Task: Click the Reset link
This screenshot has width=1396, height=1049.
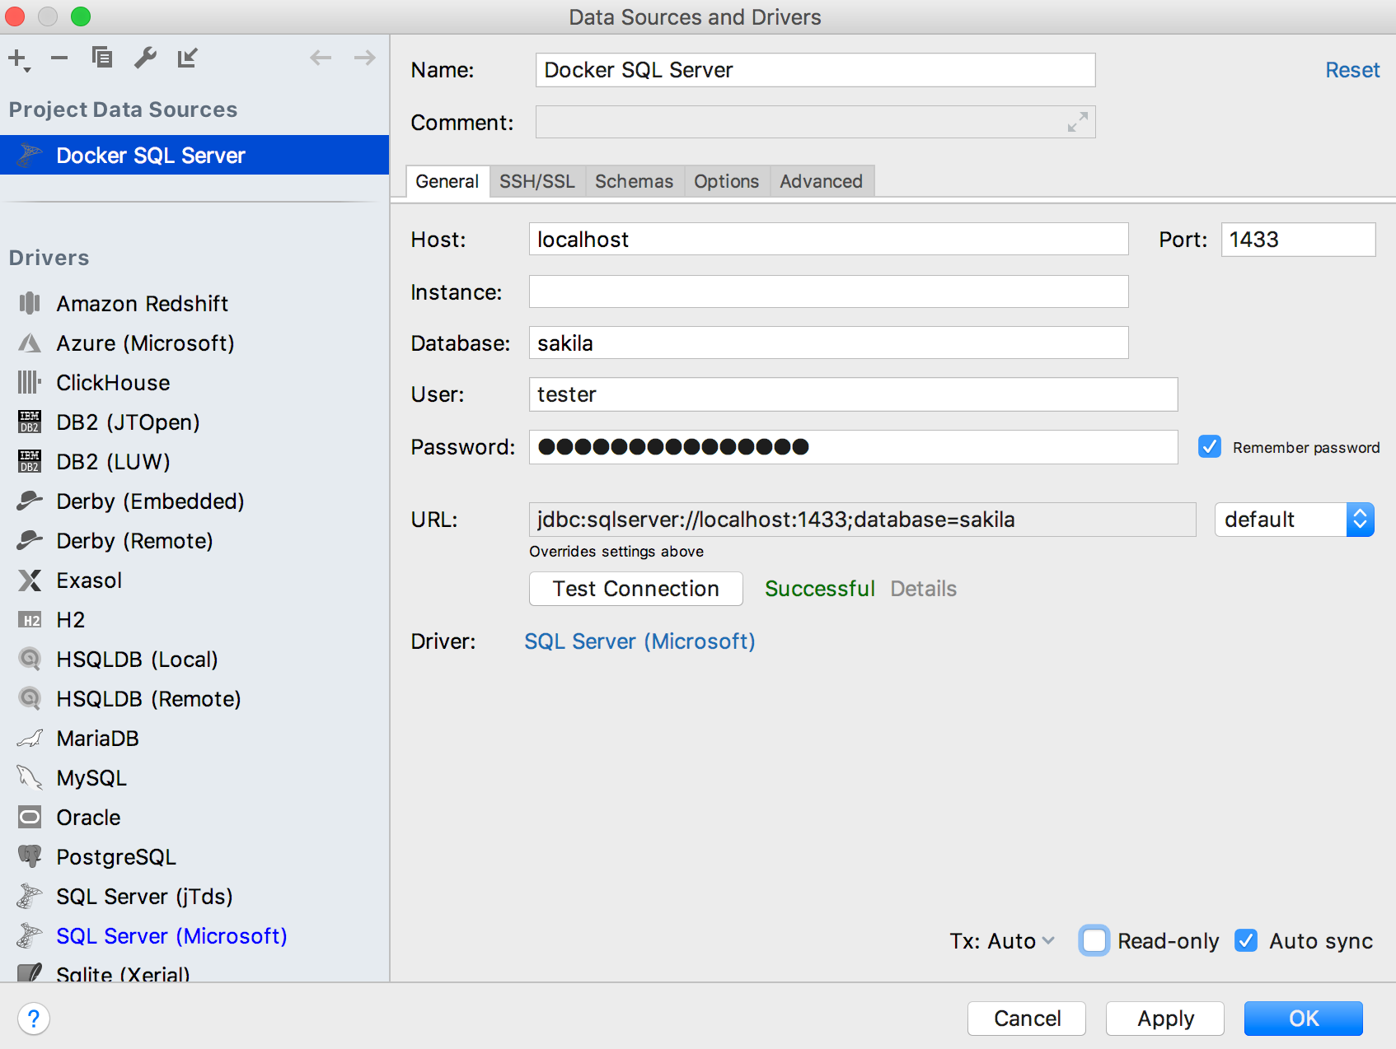Action: (x=1352, y=70)
